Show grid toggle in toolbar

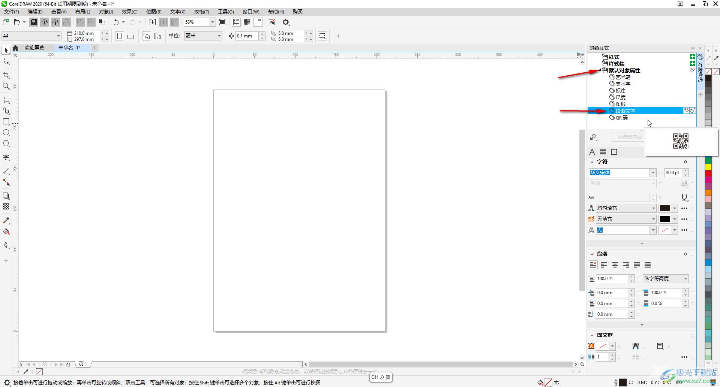pyautogui.click(x=247, y=22)
